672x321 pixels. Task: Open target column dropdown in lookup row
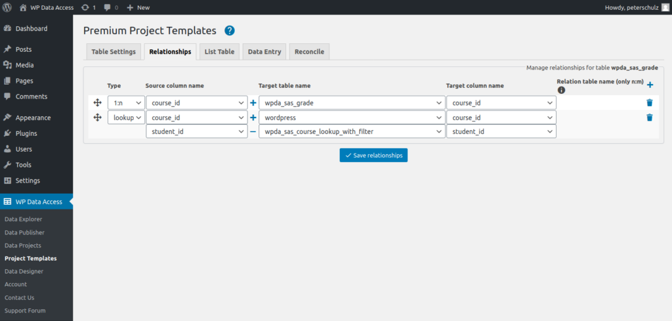(x=501, y=118)
